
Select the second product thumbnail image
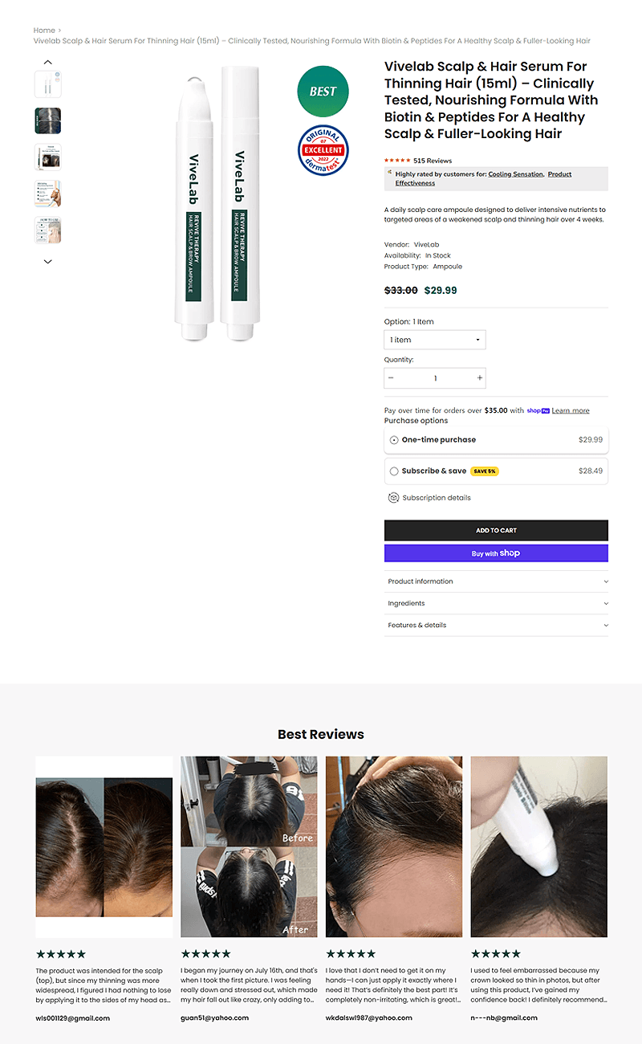[x=48, y=121]
